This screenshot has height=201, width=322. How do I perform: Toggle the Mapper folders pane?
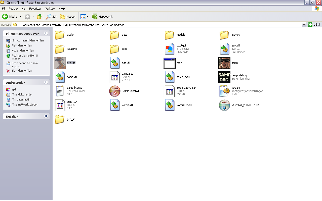point(68,17)
